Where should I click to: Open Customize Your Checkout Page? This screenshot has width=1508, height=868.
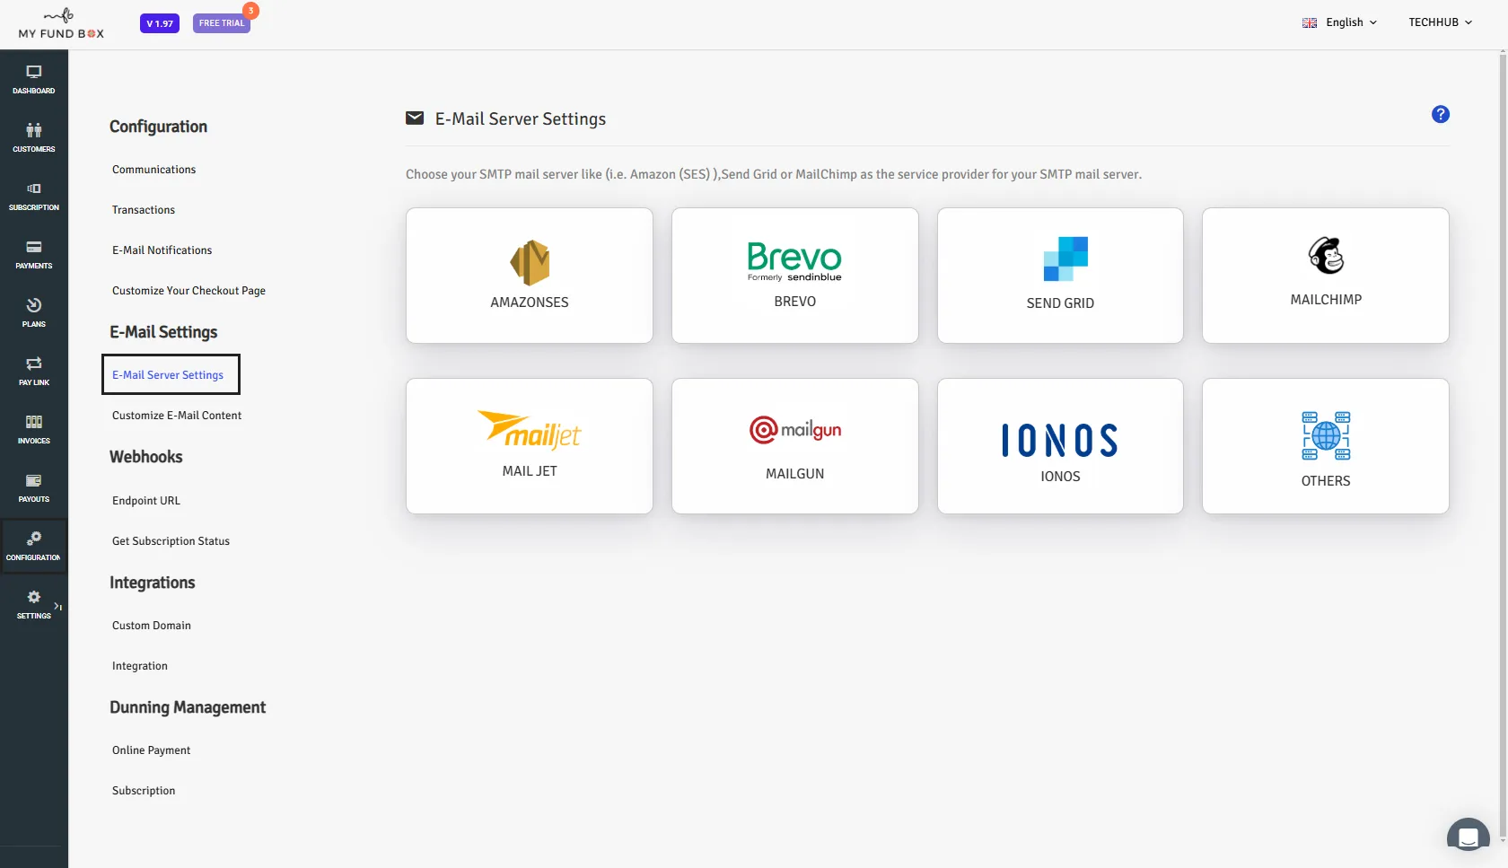pyautogui.click(x=188, y=291)
